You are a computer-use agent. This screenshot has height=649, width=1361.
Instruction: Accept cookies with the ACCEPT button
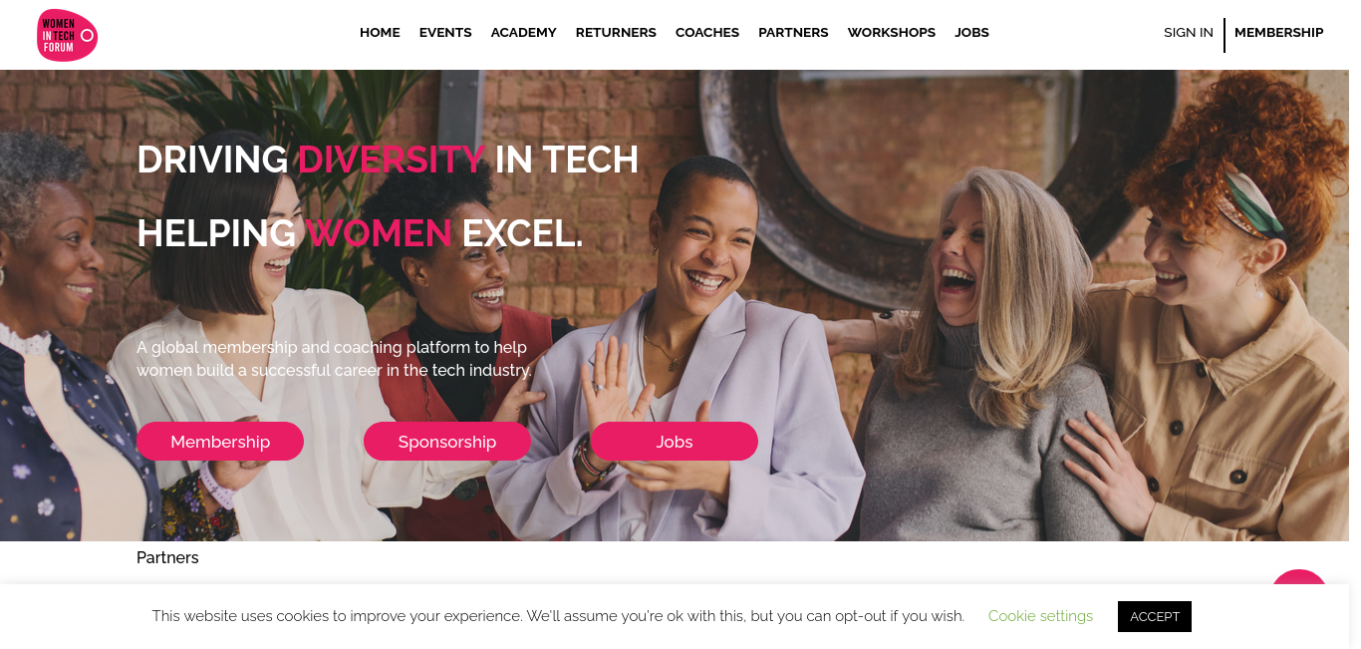coord(1155,616)
